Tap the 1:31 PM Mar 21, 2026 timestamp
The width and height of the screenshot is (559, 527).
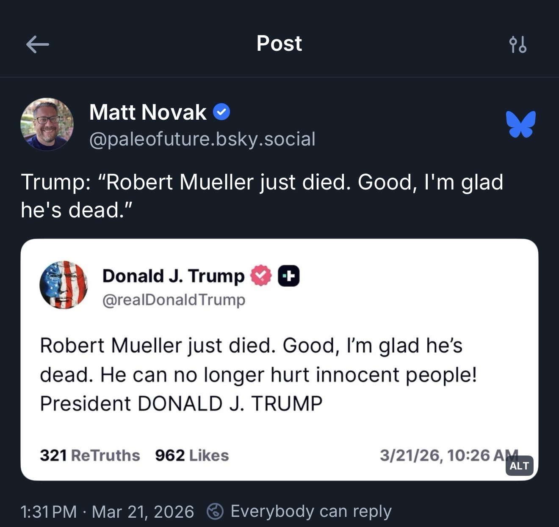click(107, 512)
